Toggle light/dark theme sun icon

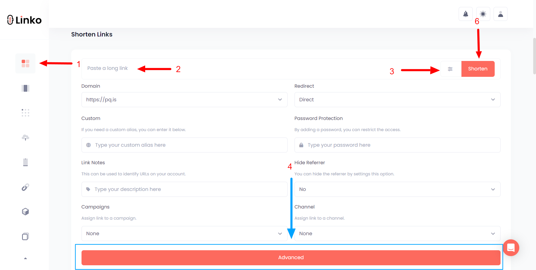pos(483,14)
